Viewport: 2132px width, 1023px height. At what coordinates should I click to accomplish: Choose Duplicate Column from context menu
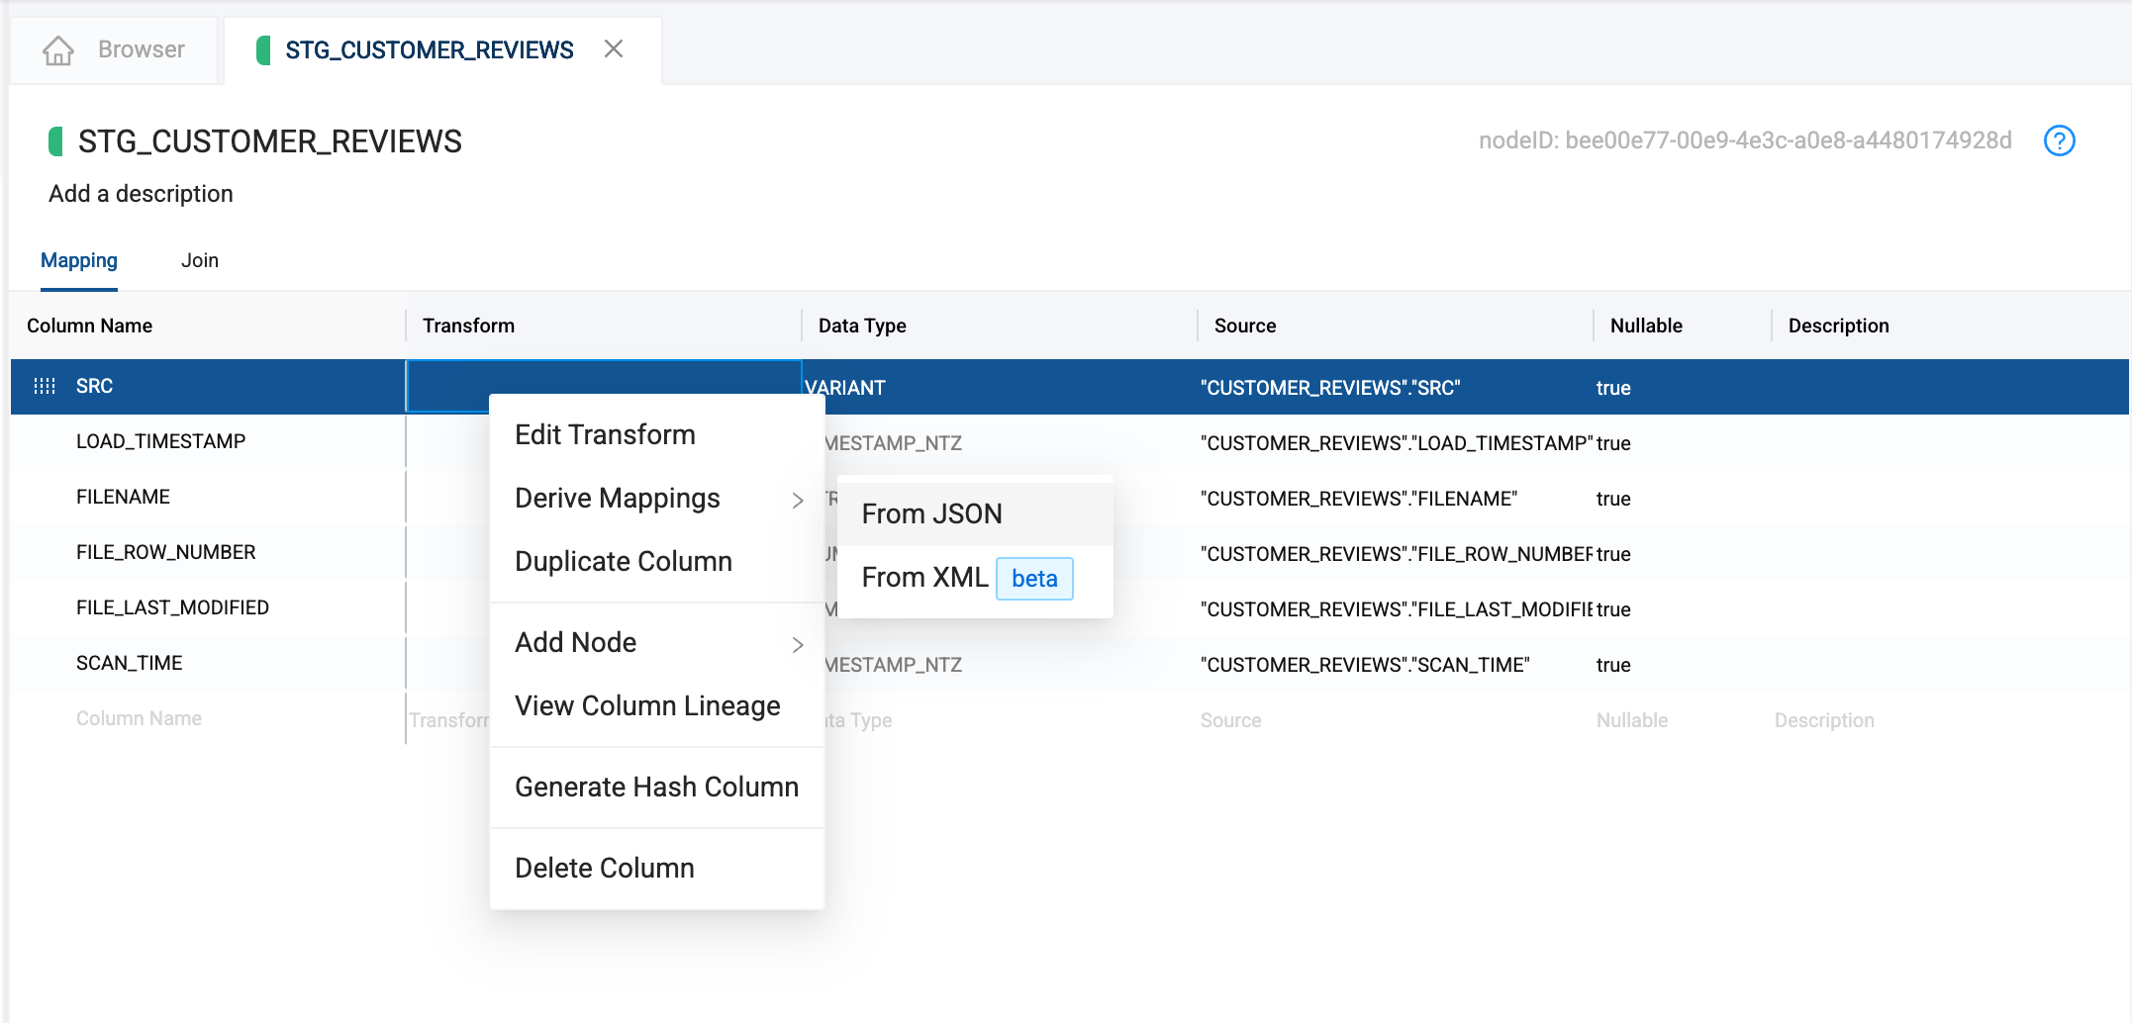623,562
